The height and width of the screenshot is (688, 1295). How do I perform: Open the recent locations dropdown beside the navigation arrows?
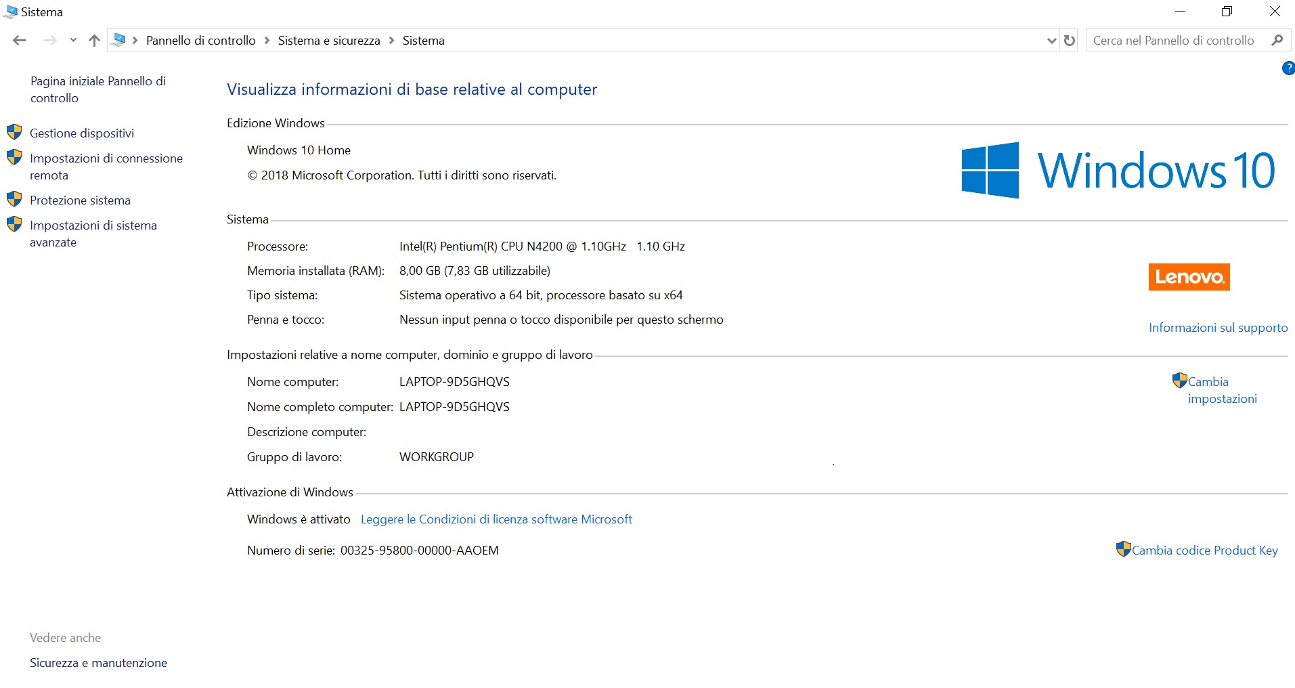(x=73, y=40)
